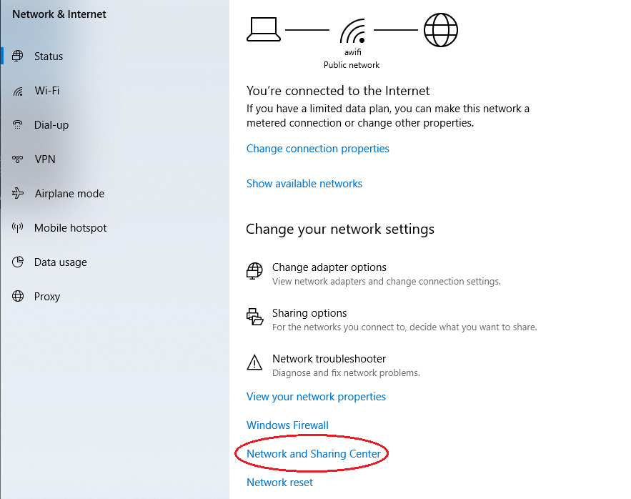
Task: Click the Network reset link
Action: pyautogui.click(x=279, y=483)
